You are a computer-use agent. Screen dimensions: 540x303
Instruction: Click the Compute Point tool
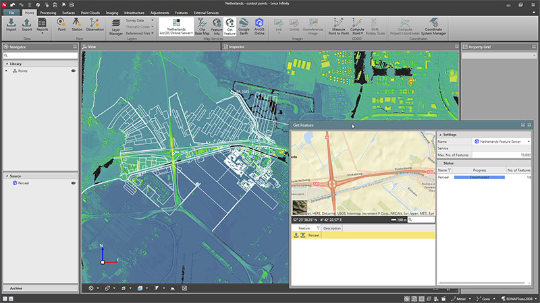(357, 26)
